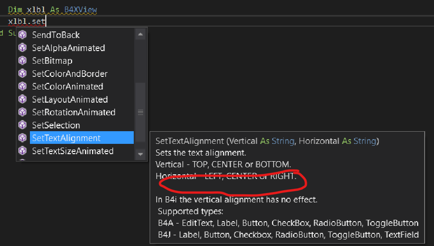Click the SetTextAlignment signature in tooltip

point(268,141)
